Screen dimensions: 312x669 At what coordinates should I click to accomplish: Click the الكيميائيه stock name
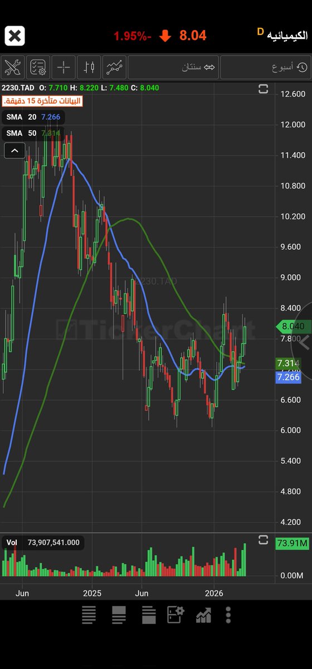[287, 36]
